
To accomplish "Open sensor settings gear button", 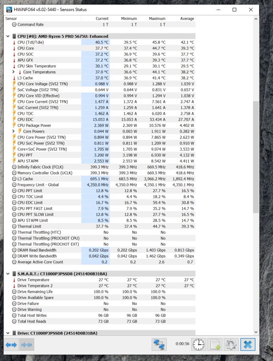I will point(231,345).
